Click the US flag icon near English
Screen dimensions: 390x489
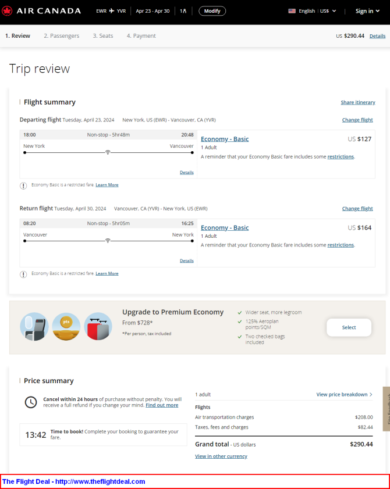tap(292, 11)
